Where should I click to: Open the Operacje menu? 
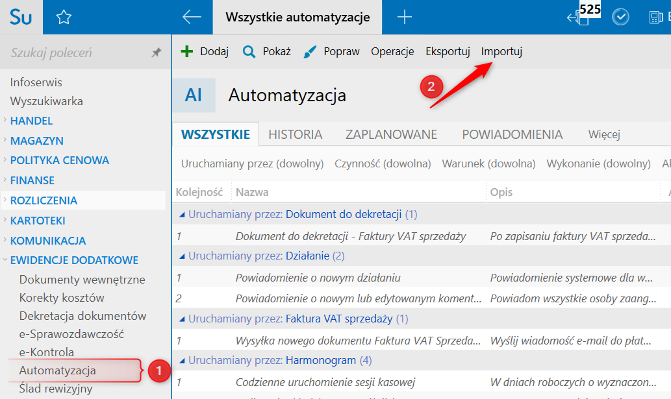pos(392,52)
